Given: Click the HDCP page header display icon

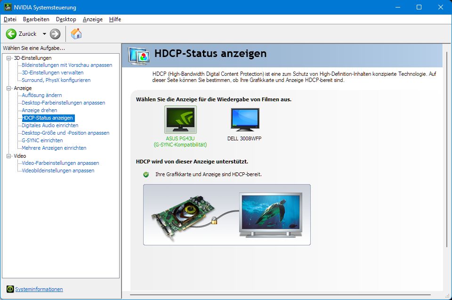Looking at the screenshot, I should point(139,56).
